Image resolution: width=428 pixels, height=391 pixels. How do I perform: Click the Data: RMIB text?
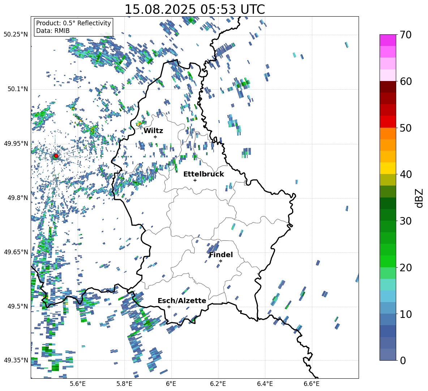tap(53, 31)
